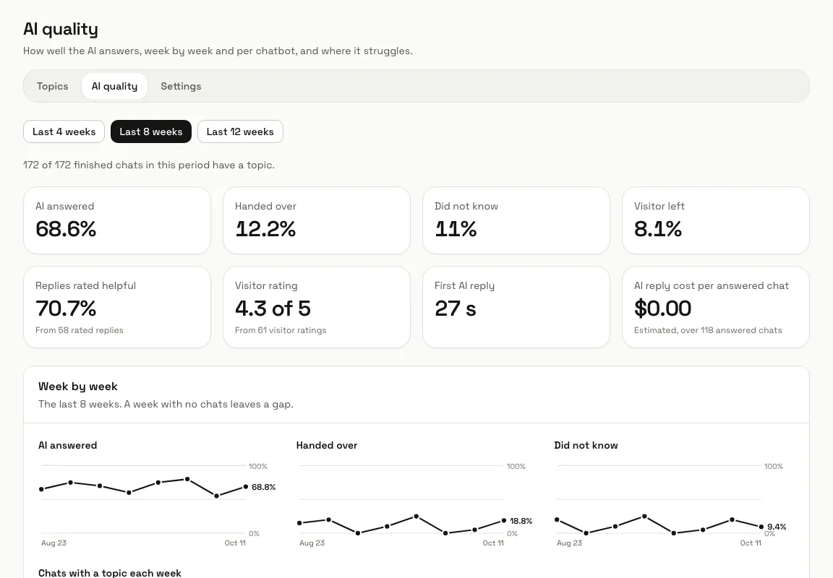Click the Visitor left 8.1% card
833x578 pixels.
click(716, 220)
